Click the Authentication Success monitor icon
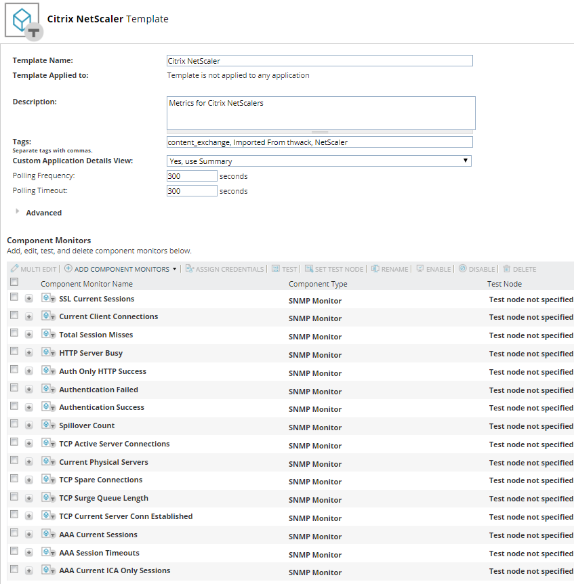 [x=48, y=406]
